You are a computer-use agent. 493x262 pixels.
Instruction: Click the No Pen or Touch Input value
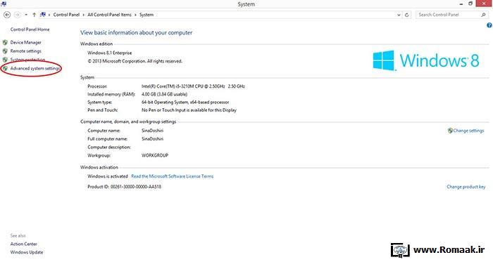click(x=189, y=110)
